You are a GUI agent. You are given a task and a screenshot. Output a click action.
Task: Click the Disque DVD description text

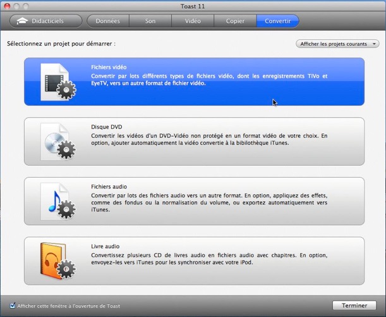tap(209, 139)
